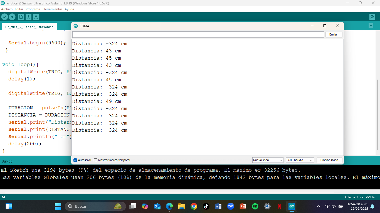The width and height of the screenshot is (380, 213).
Task: Expand the Nueva línea line-ending dropdown
Action: click(268, 160)
